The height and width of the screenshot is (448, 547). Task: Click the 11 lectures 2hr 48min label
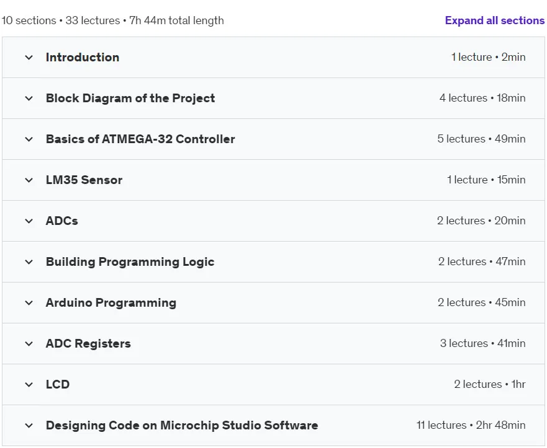click(x=471, y=425)
